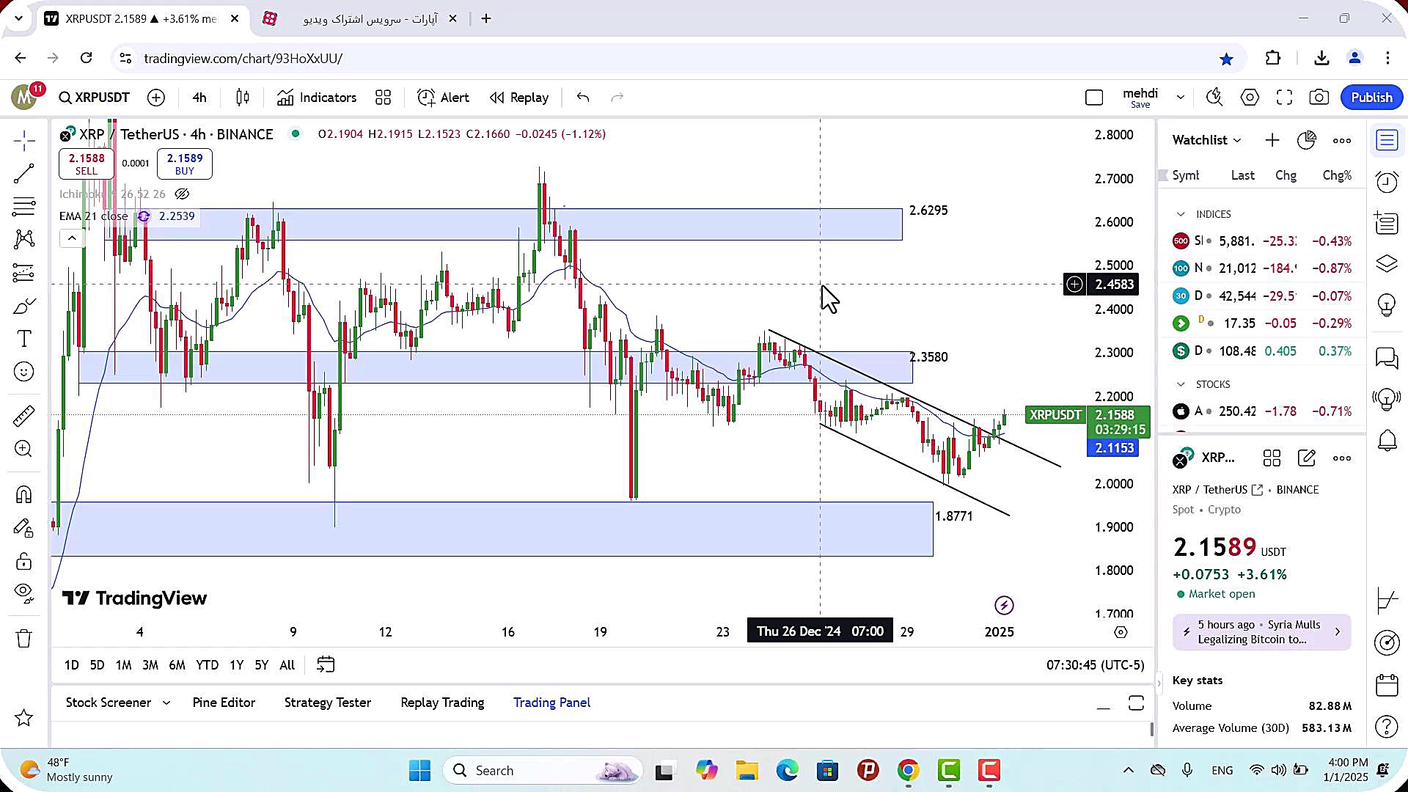Viewport: 1408px width, 792px height.
Task: Open the Indicators dialog
Action: pyautogui.click(x=317, y=98)
